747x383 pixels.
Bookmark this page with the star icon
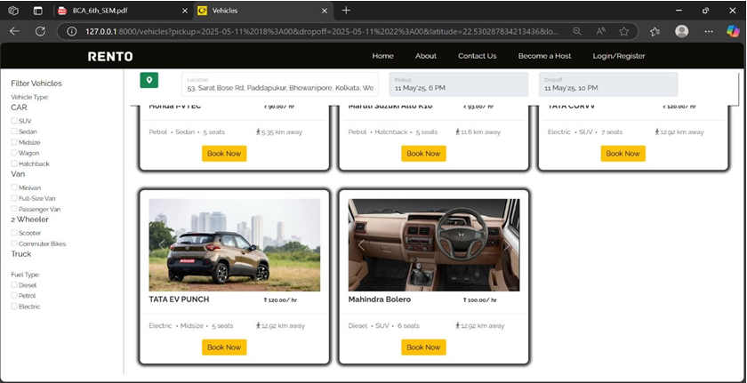point(624,31)
